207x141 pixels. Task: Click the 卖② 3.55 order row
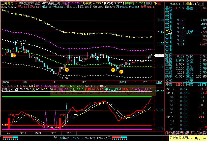click(x=186, y=24)
